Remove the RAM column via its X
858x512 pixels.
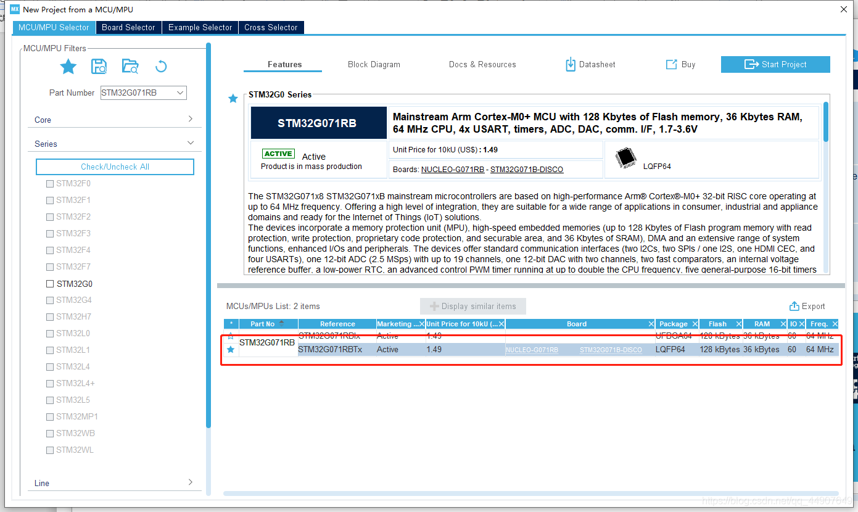coord(783,324)
